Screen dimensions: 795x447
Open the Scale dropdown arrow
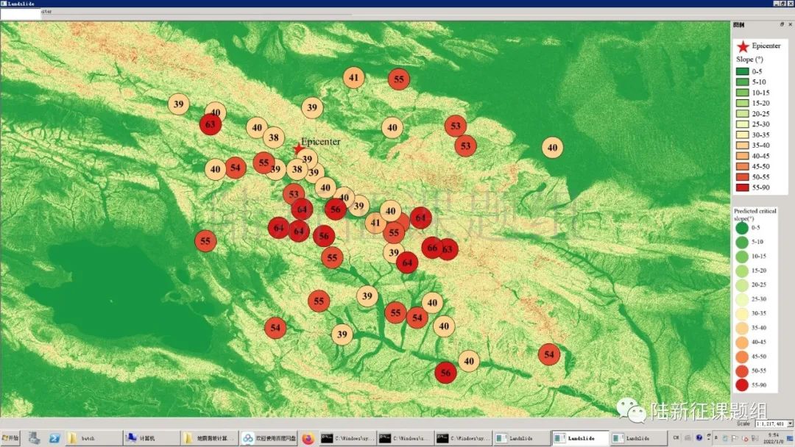pos(790,423)
